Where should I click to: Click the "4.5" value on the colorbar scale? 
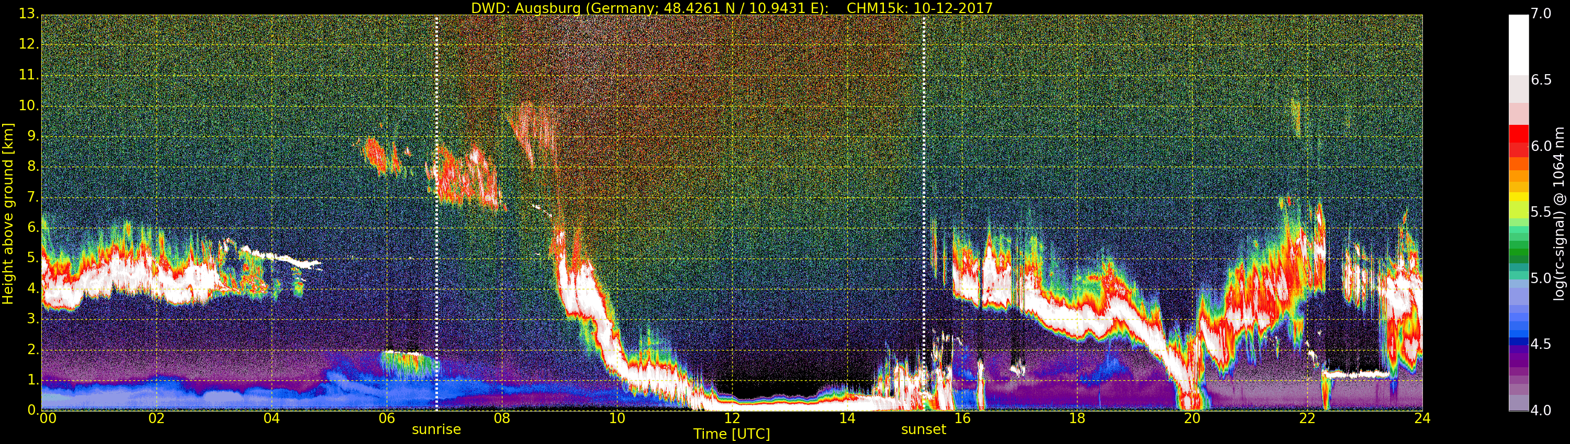coord(1541,344)
